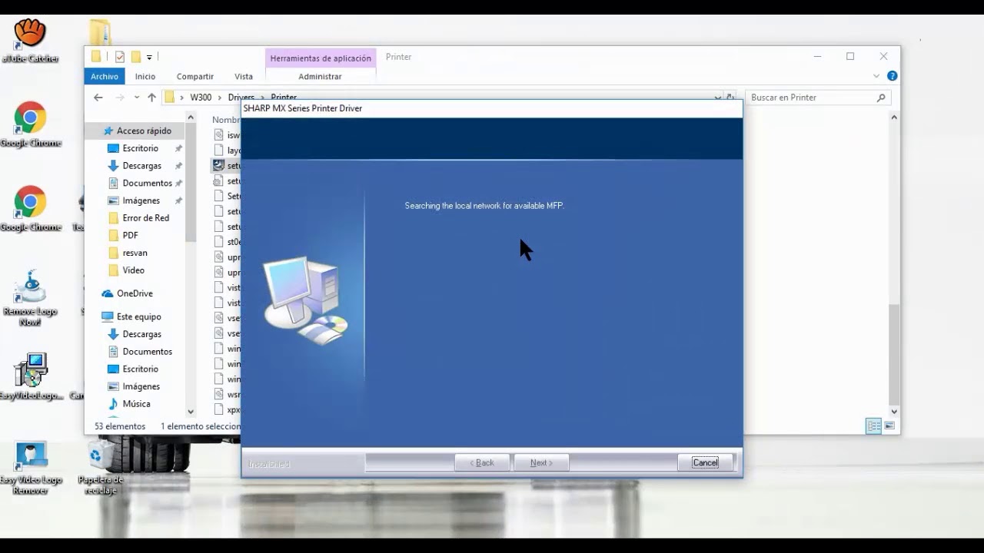Screen dimensions: 984x553
Task: Expand the ribbon with chevron near help
Action: [876, 76]
